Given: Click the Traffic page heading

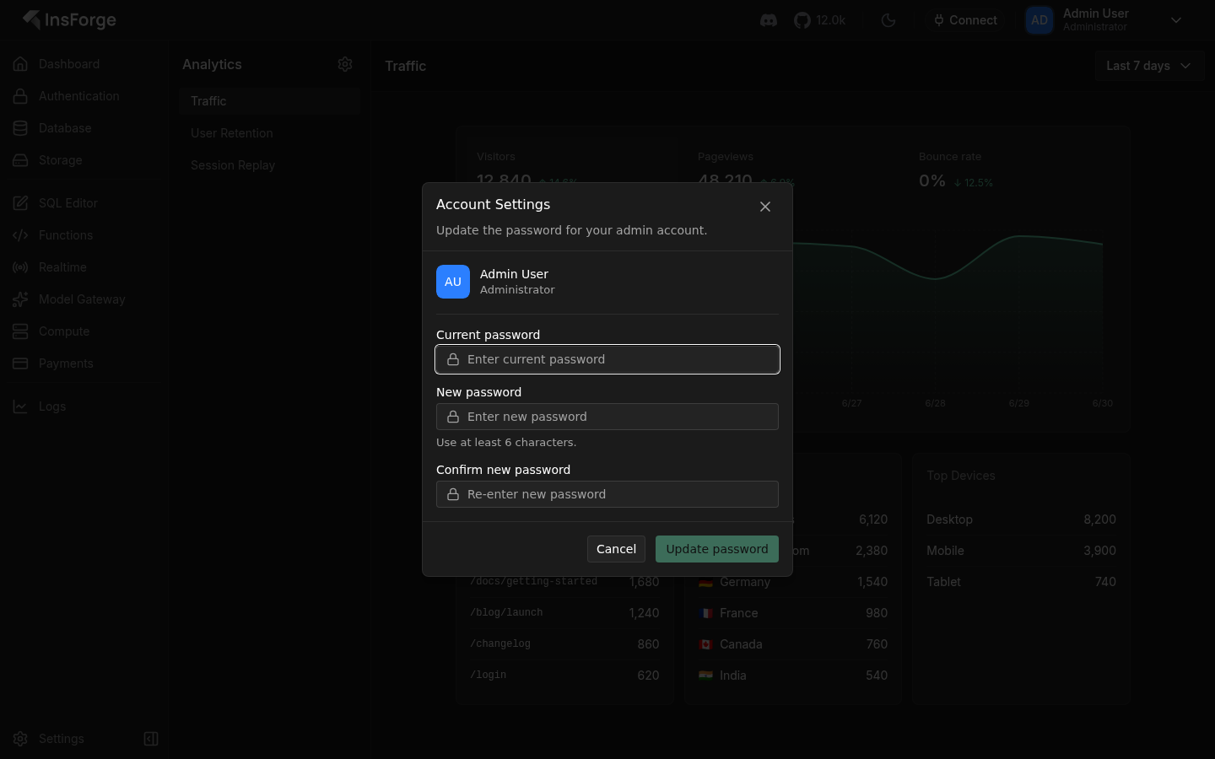Looking at the screenshot, I should (406, 66).
